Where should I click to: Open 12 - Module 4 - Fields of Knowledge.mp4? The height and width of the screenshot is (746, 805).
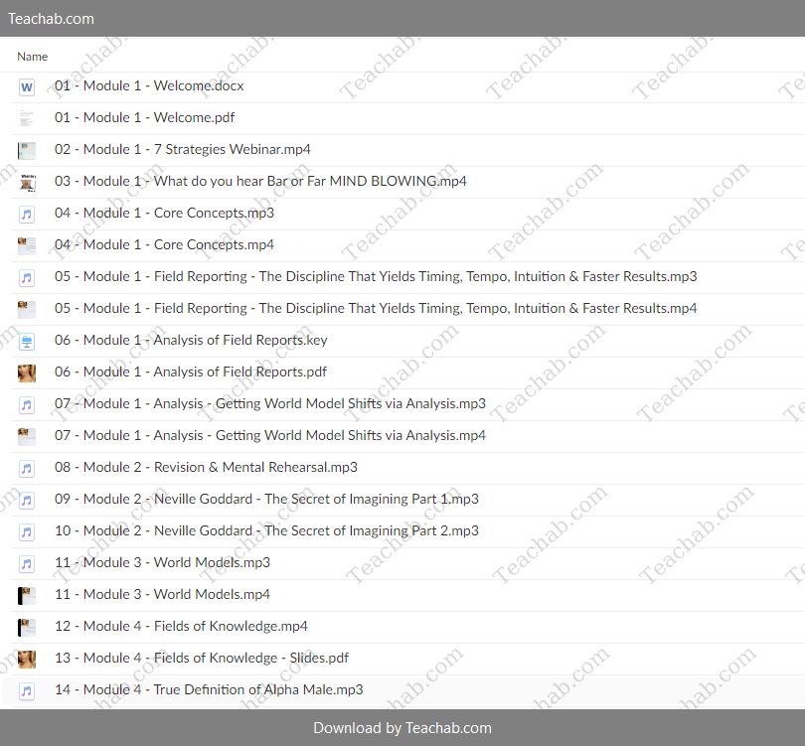coord(181,627)
